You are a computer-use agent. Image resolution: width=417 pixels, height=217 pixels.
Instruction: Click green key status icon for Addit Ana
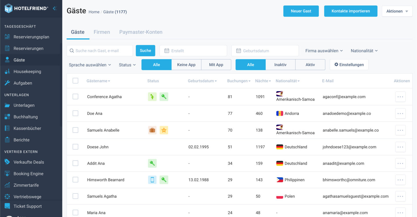point(152,163)
